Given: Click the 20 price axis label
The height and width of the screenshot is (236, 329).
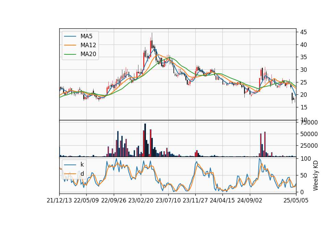Looking at the screenshot, I should 303,95.
